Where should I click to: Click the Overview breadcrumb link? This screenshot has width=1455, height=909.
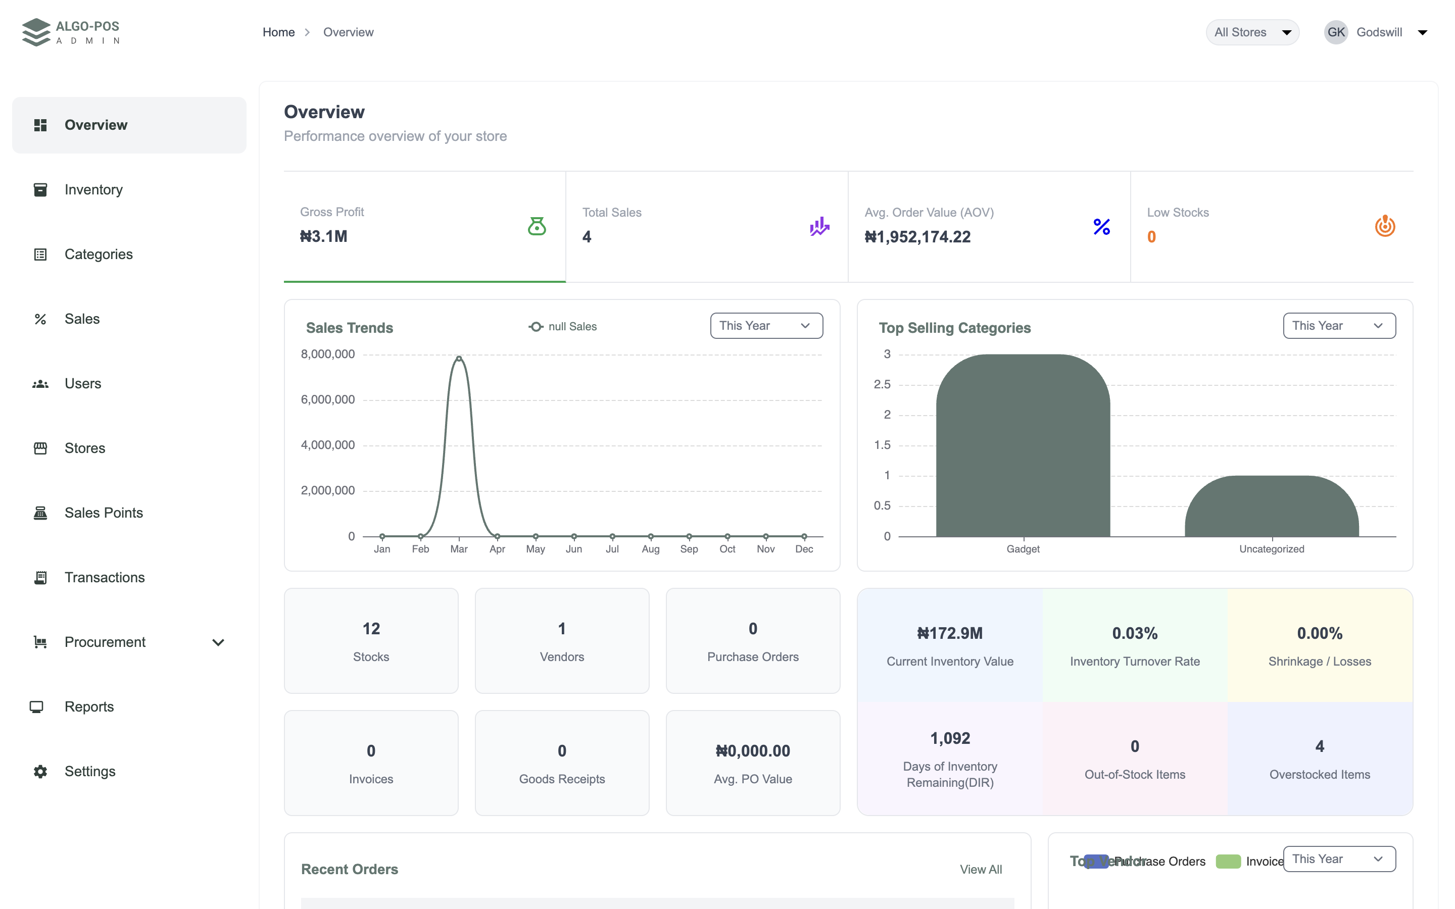[x=348, y=32]
